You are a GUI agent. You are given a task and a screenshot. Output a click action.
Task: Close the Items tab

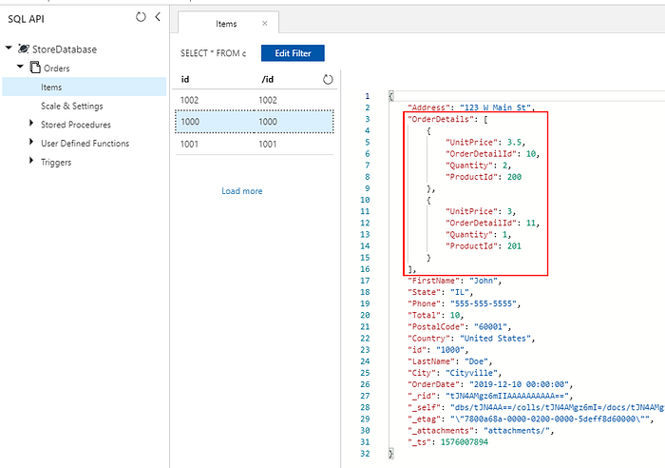[265, 24]
